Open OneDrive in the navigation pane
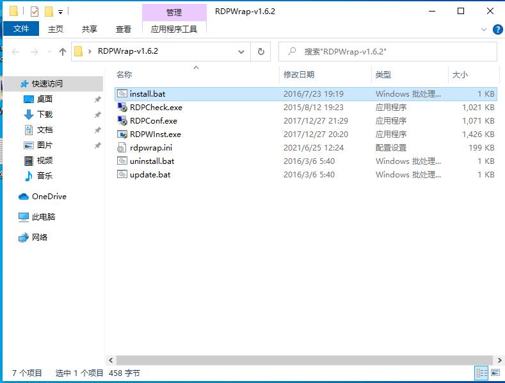This screenshot has height=383, width=505. [49, 197]
